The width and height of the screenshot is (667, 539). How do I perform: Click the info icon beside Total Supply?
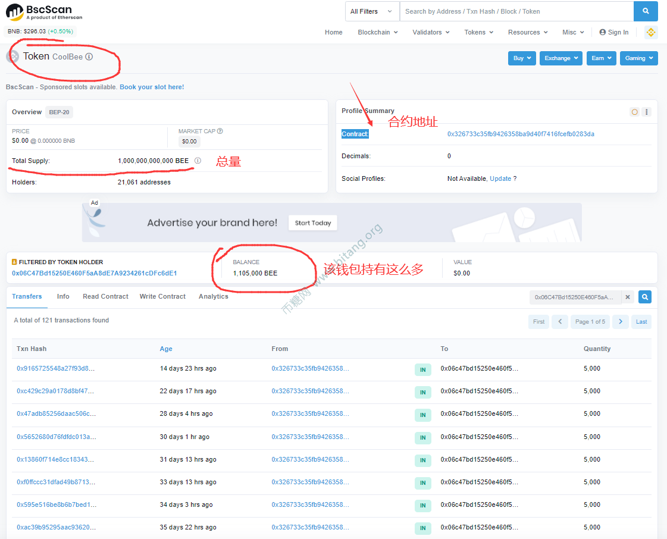pos(198,161)
